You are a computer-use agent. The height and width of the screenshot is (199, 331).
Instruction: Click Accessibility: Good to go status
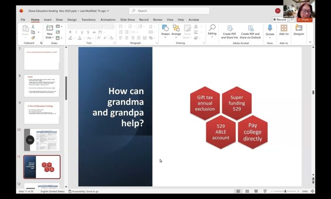pos(83,191)
